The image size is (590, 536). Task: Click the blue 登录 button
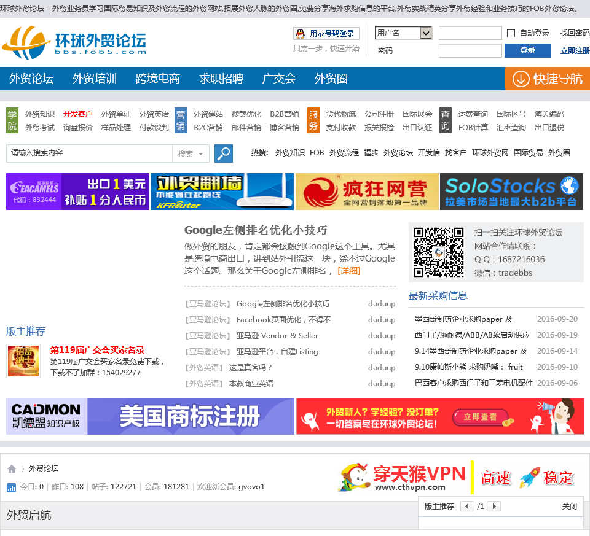point(527,50)
